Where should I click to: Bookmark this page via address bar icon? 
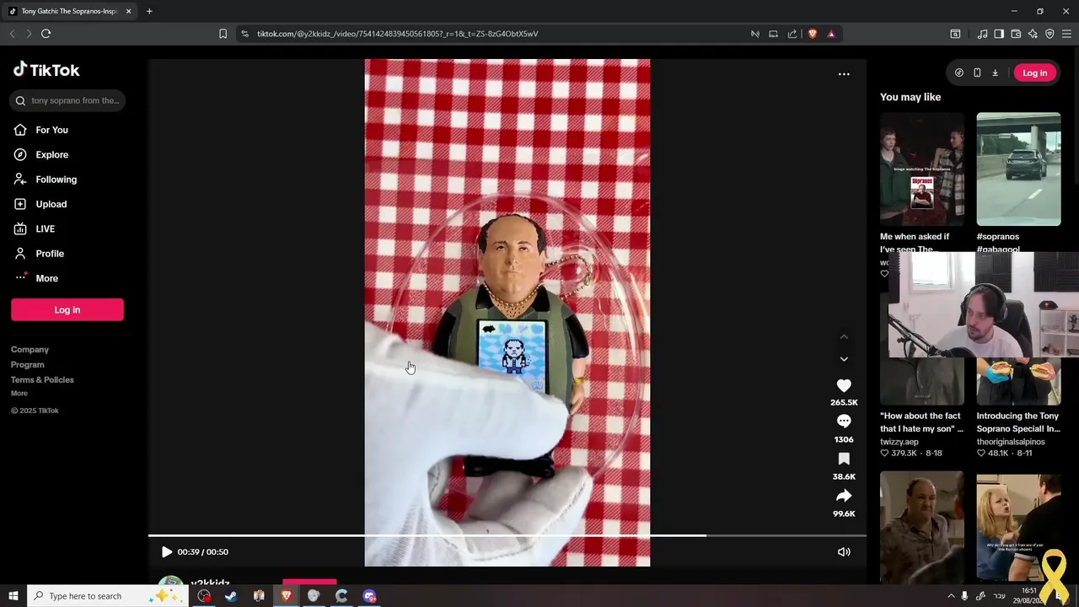[x=223, y=34]
